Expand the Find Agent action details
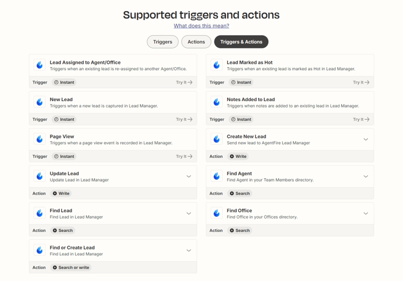This screenshot has width=403, height=281. [x=366, y=176]
